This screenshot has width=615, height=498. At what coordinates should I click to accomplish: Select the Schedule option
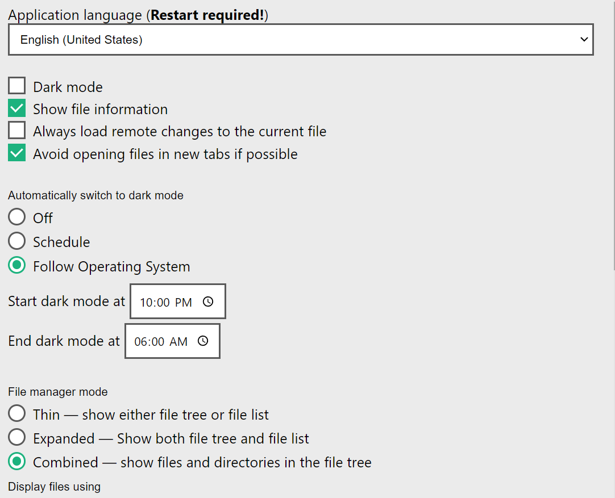16,241
